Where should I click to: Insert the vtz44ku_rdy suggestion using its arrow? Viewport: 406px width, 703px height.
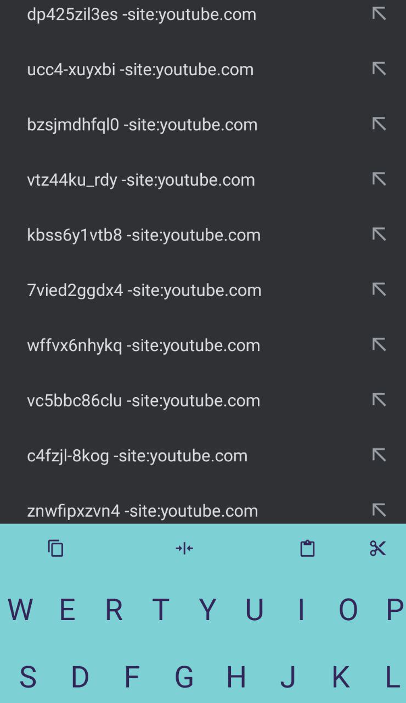click(x=379, y=179)
